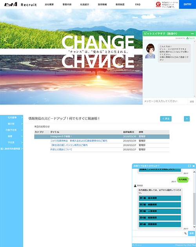Click the green 社内規程 chat bubble

[183, 180]
